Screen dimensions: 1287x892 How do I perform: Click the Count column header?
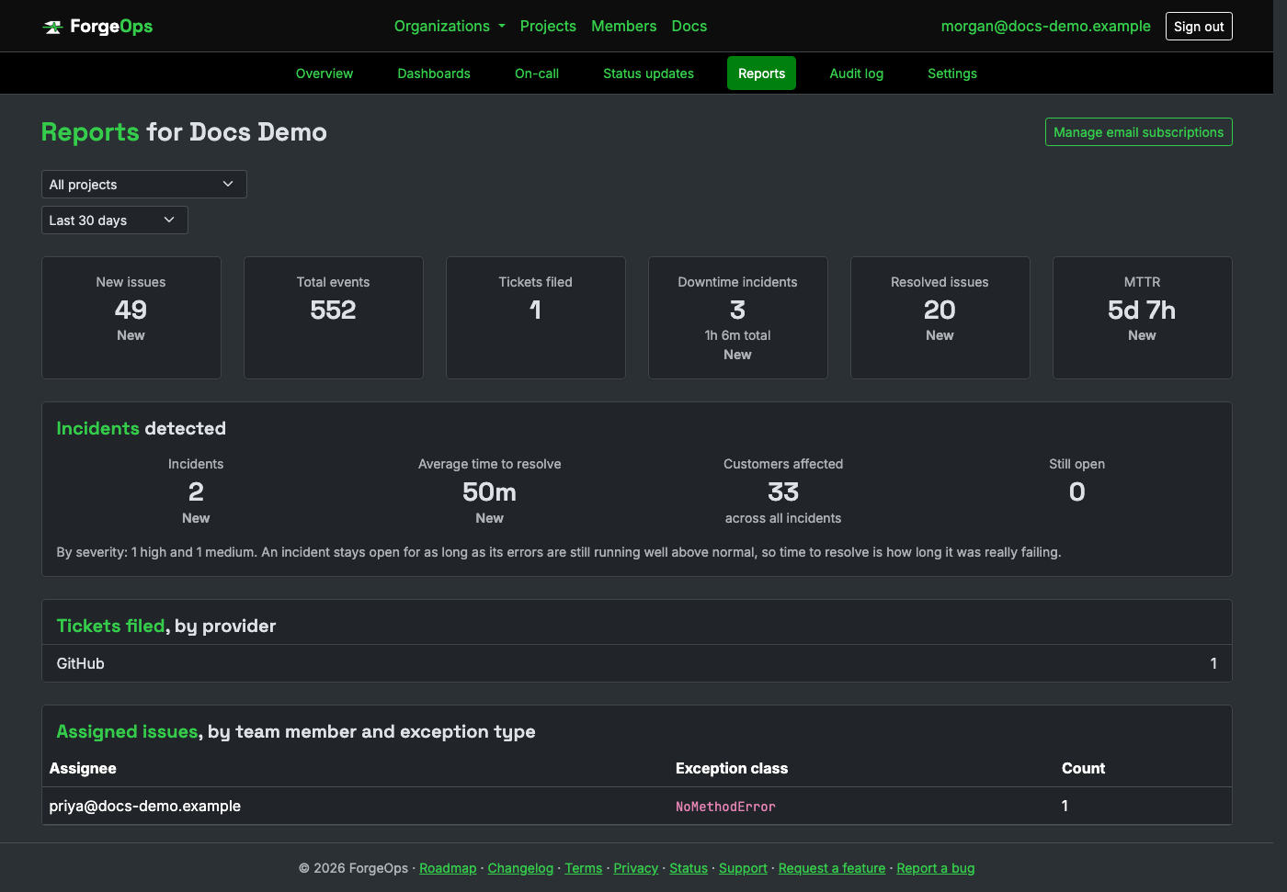(1083, 768)
